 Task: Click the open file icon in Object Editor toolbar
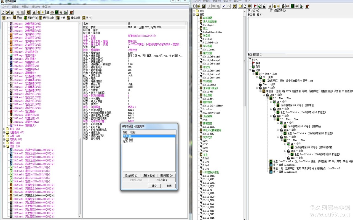pyautogui.click(x=8, y=12)
